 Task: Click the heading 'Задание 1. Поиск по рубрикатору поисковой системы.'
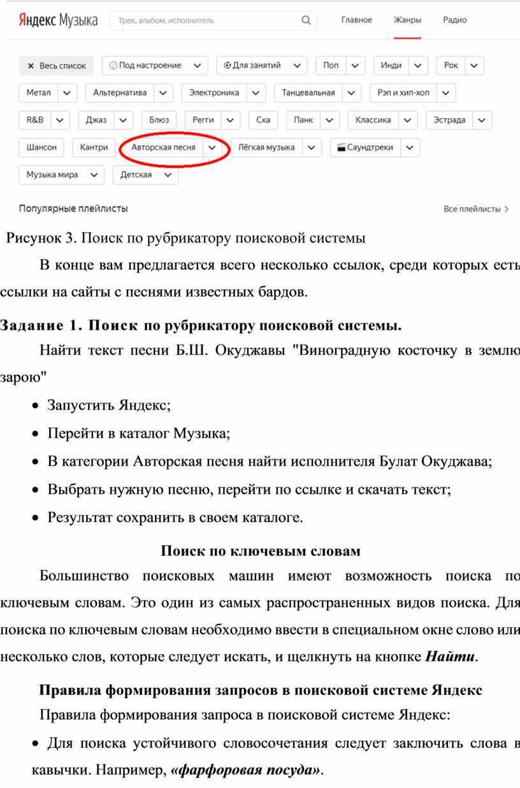coord(201,327)
